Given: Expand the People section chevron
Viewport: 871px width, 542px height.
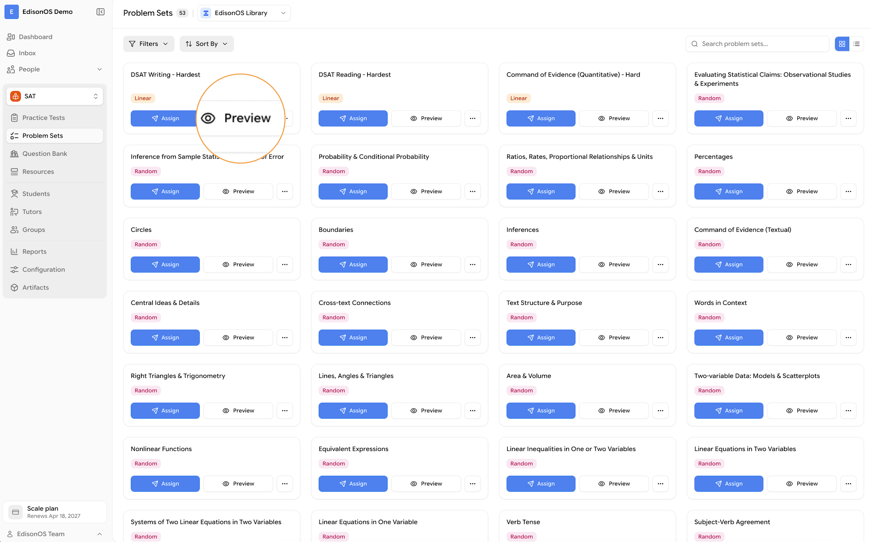Looking at the screenshot, I should 99,70.
